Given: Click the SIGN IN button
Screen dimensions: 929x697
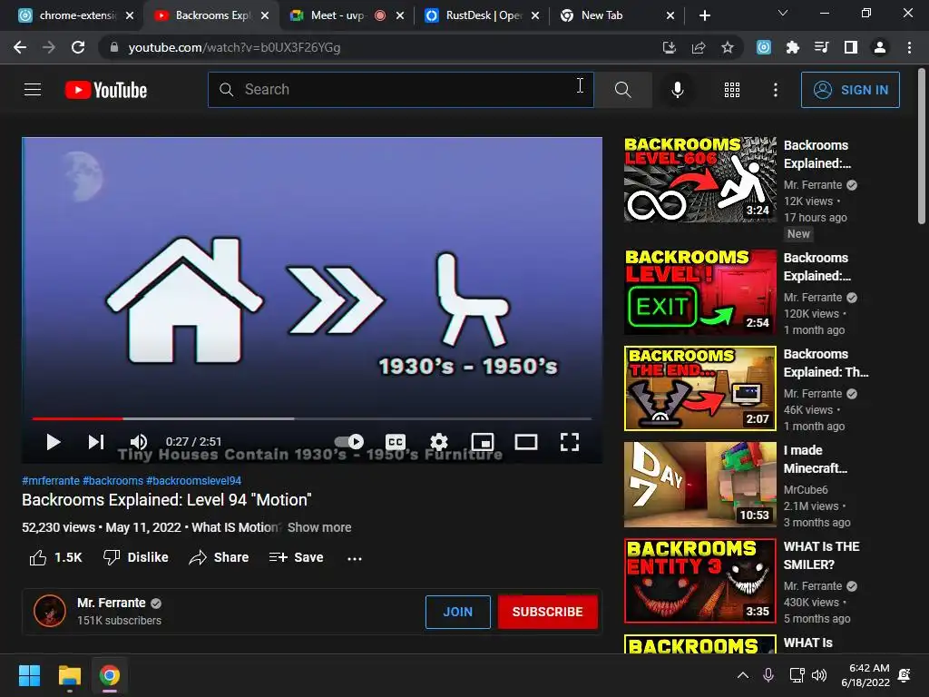Looking at the screenshot, I should pos(850,90).
